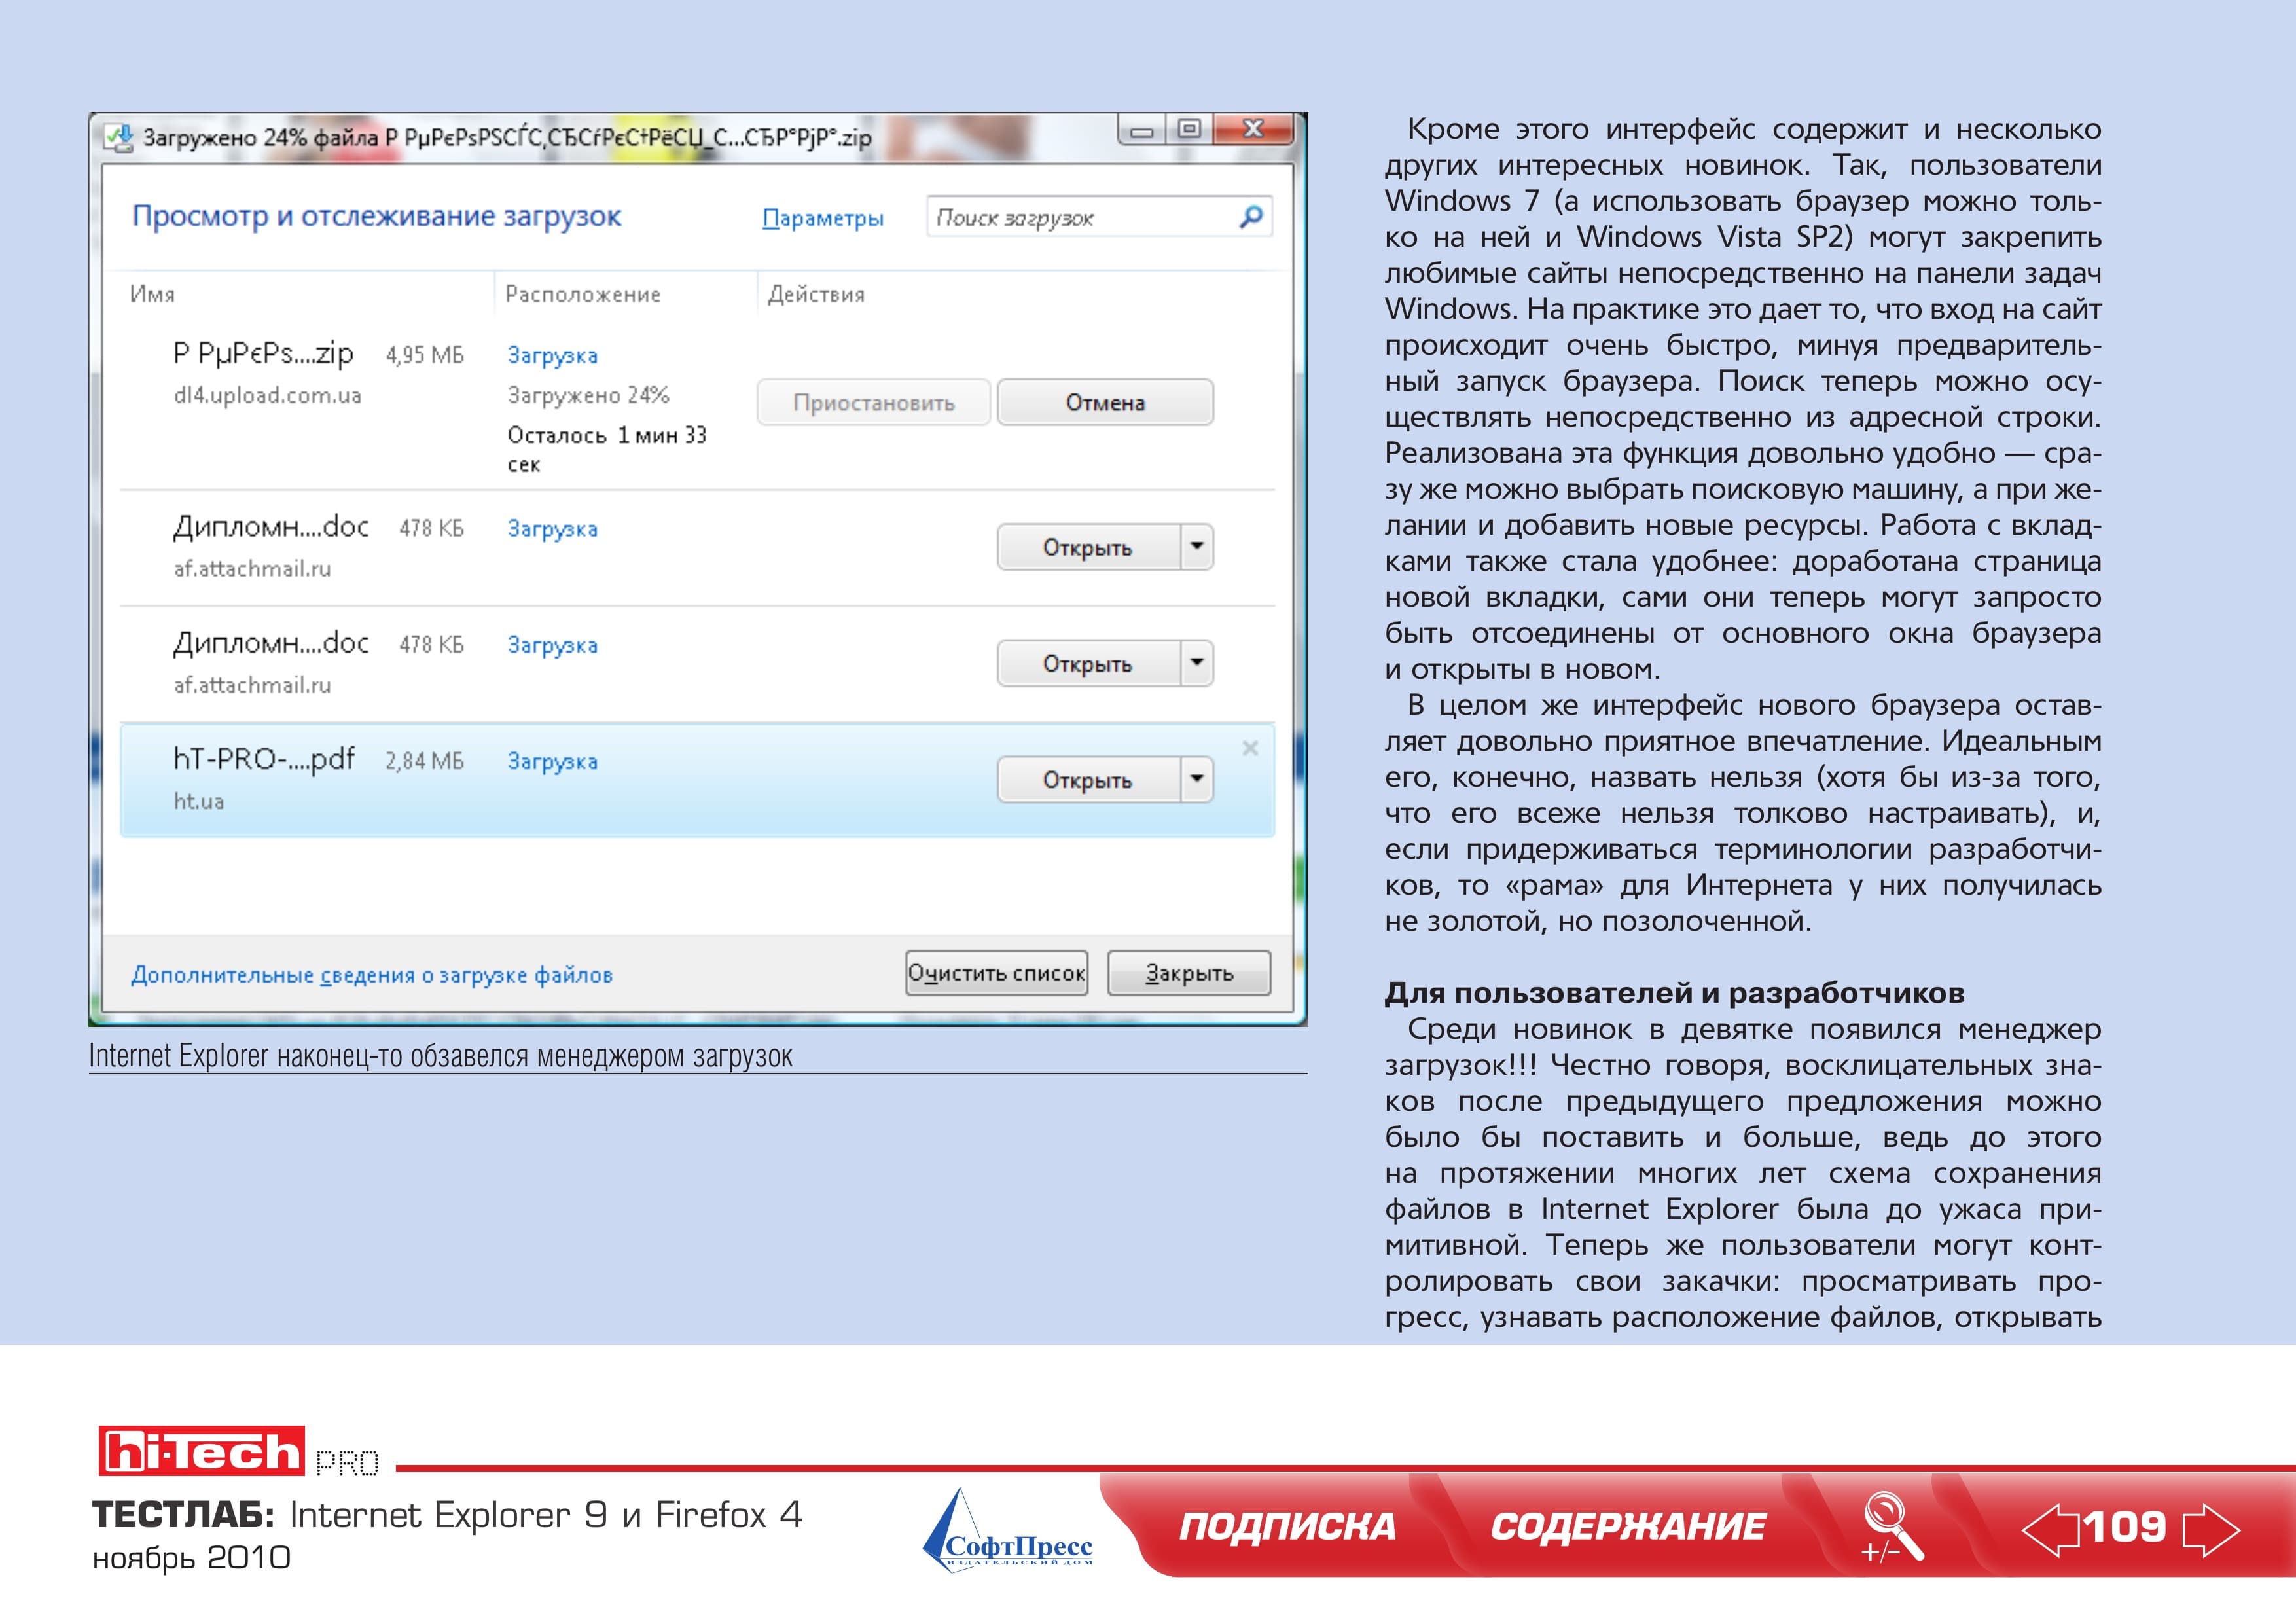Click the text Загружено 24%

coord(588,395)
